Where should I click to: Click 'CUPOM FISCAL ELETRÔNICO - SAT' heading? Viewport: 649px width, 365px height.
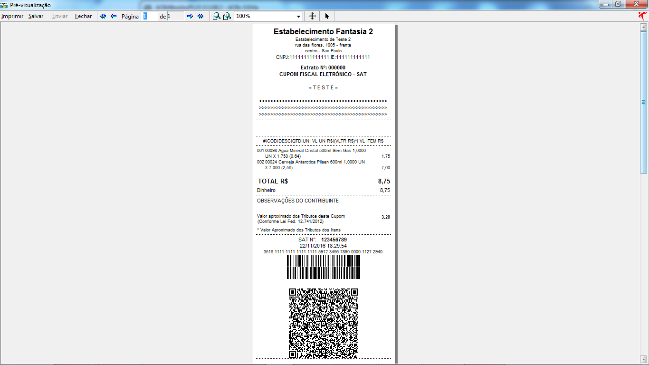(x=323, y=75)
